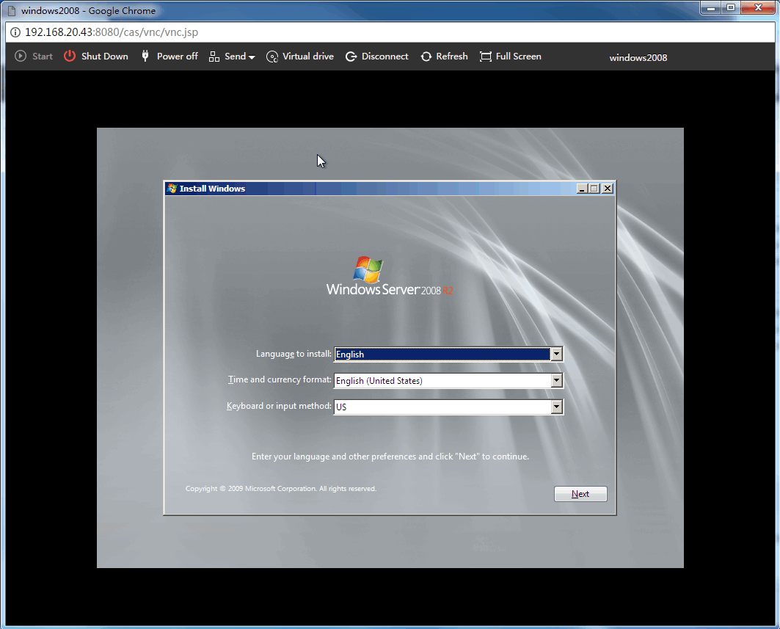
Task: Click the Disconnect arrow icon
Action: tap(351, 57)
